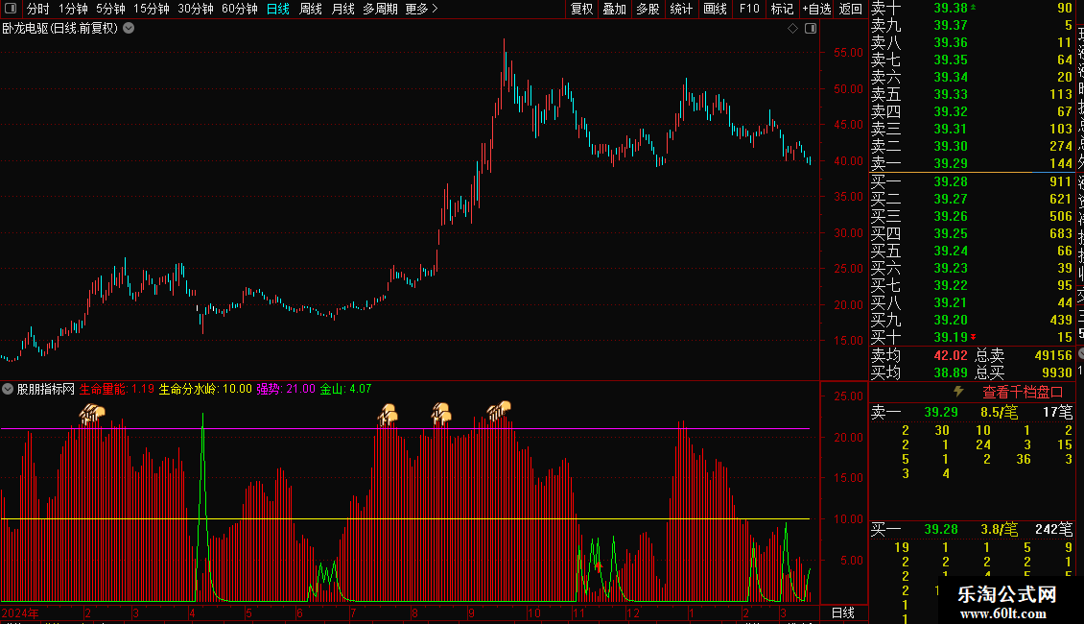Open the 复权 adjustment menu
This screenshot has width=1084, height=624.
click(x=581, y=9)
